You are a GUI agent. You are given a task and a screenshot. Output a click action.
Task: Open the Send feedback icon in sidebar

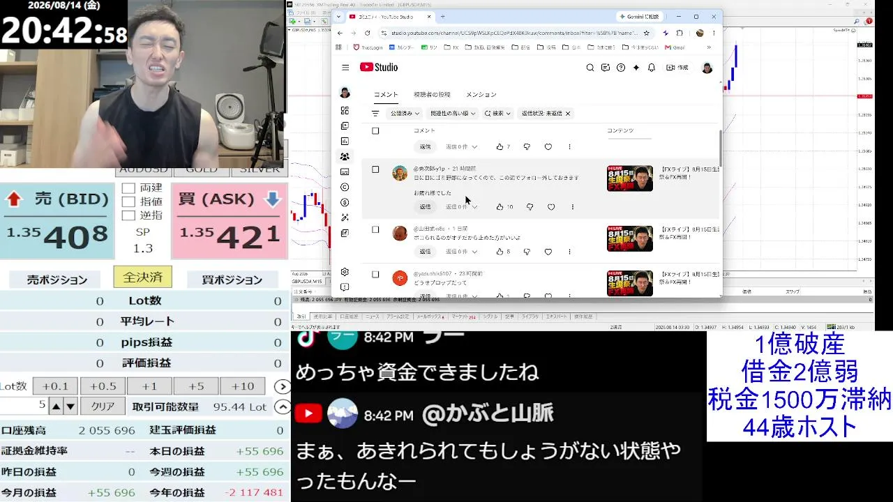[x=345, y=287]
